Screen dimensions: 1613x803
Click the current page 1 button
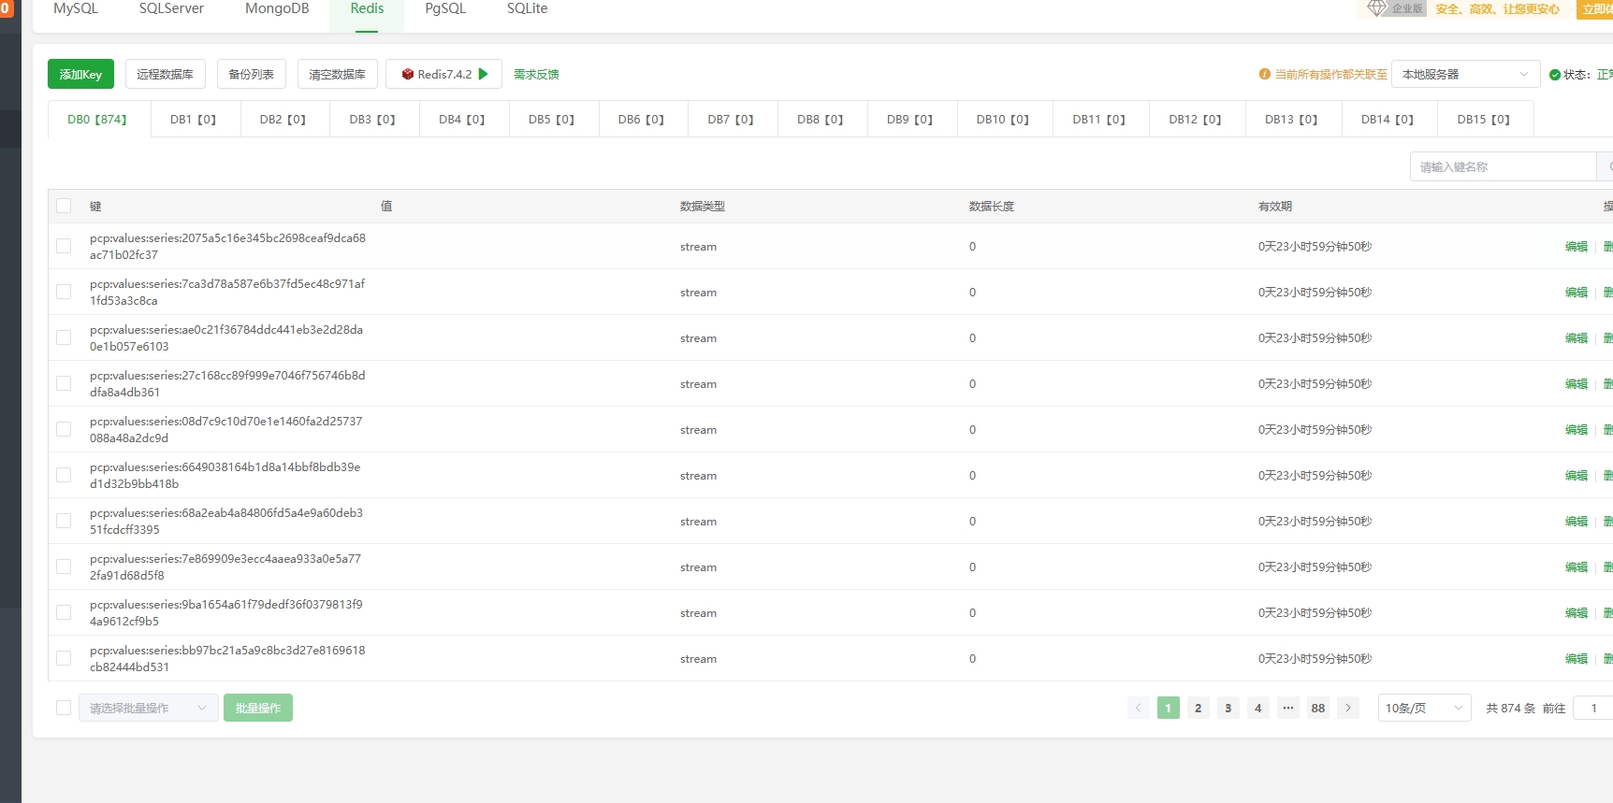[1169, 708]
